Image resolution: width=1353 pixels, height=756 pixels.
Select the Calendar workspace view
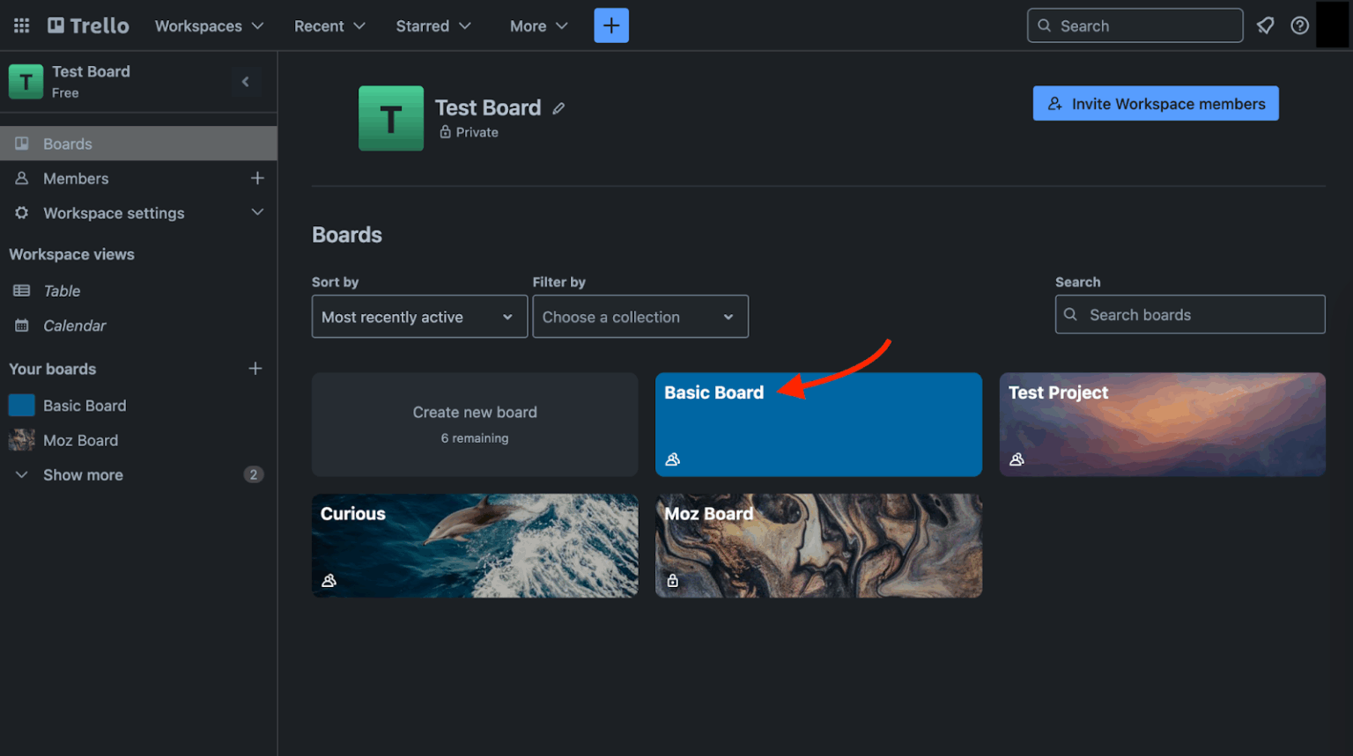click(75, 326)
